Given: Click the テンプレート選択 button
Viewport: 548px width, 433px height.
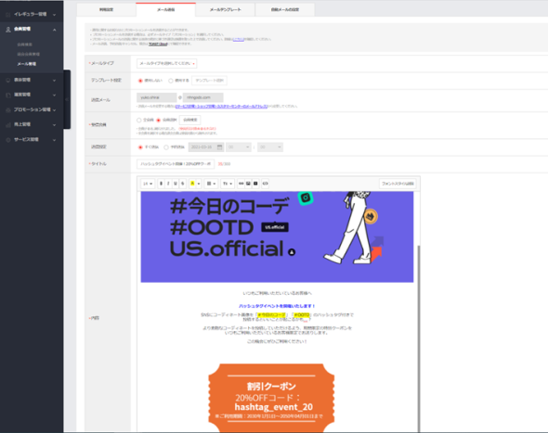Looking at the screenshot, I should point(209,81).
